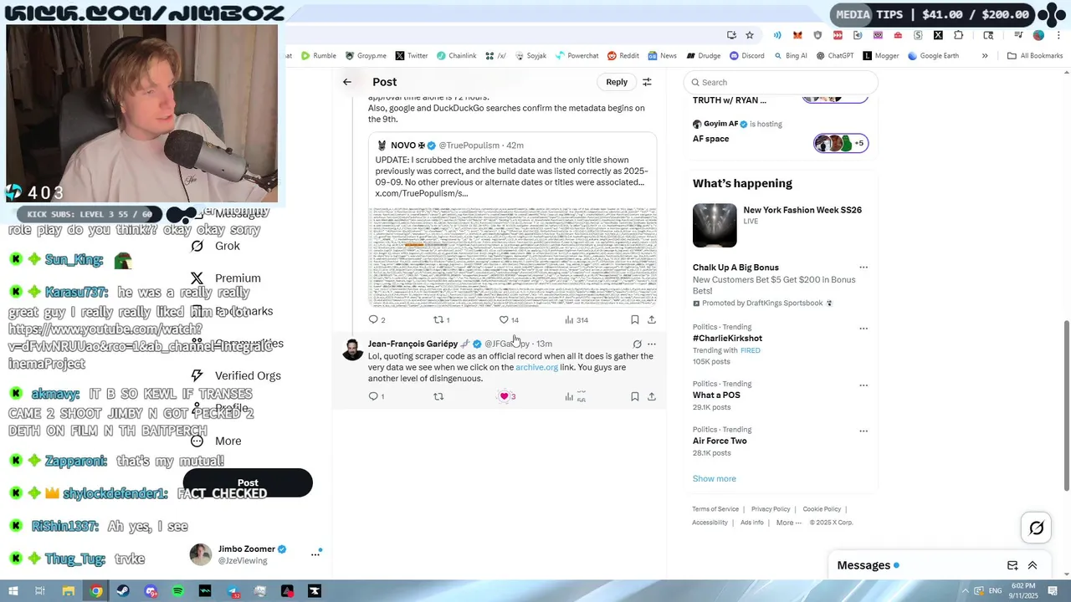Viewport: 1071px width, 602px height.
Task: Bookmark this page with the star icon
Action: click(x=750, y=35)
